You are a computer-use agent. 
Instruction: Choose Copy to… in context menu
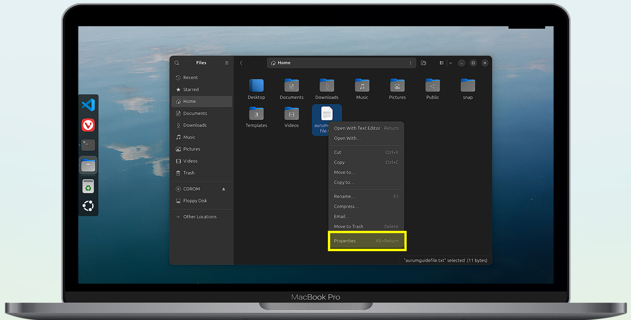366,182
